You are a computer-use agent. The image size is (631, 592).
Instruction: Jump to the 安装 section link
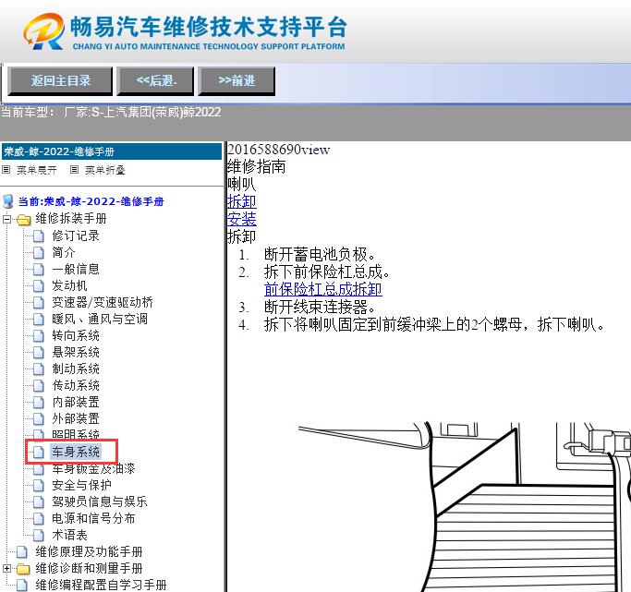[241, 219]
